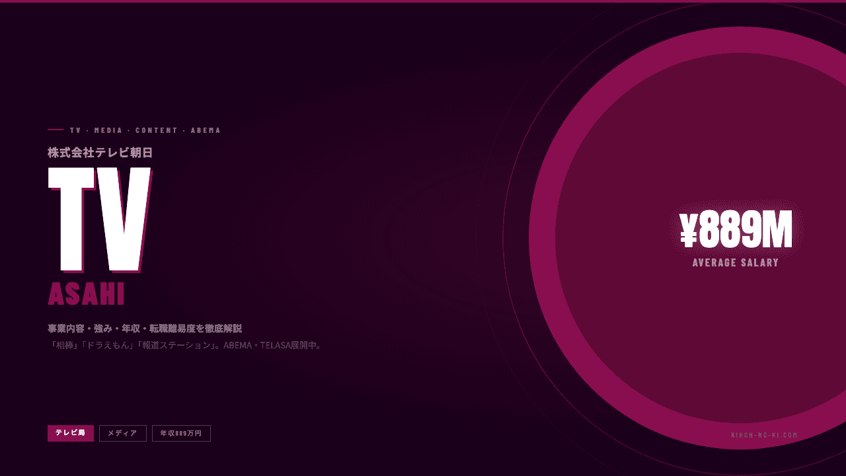
Task: Select the MEDIA word in category line
Action: pos(108,130)
